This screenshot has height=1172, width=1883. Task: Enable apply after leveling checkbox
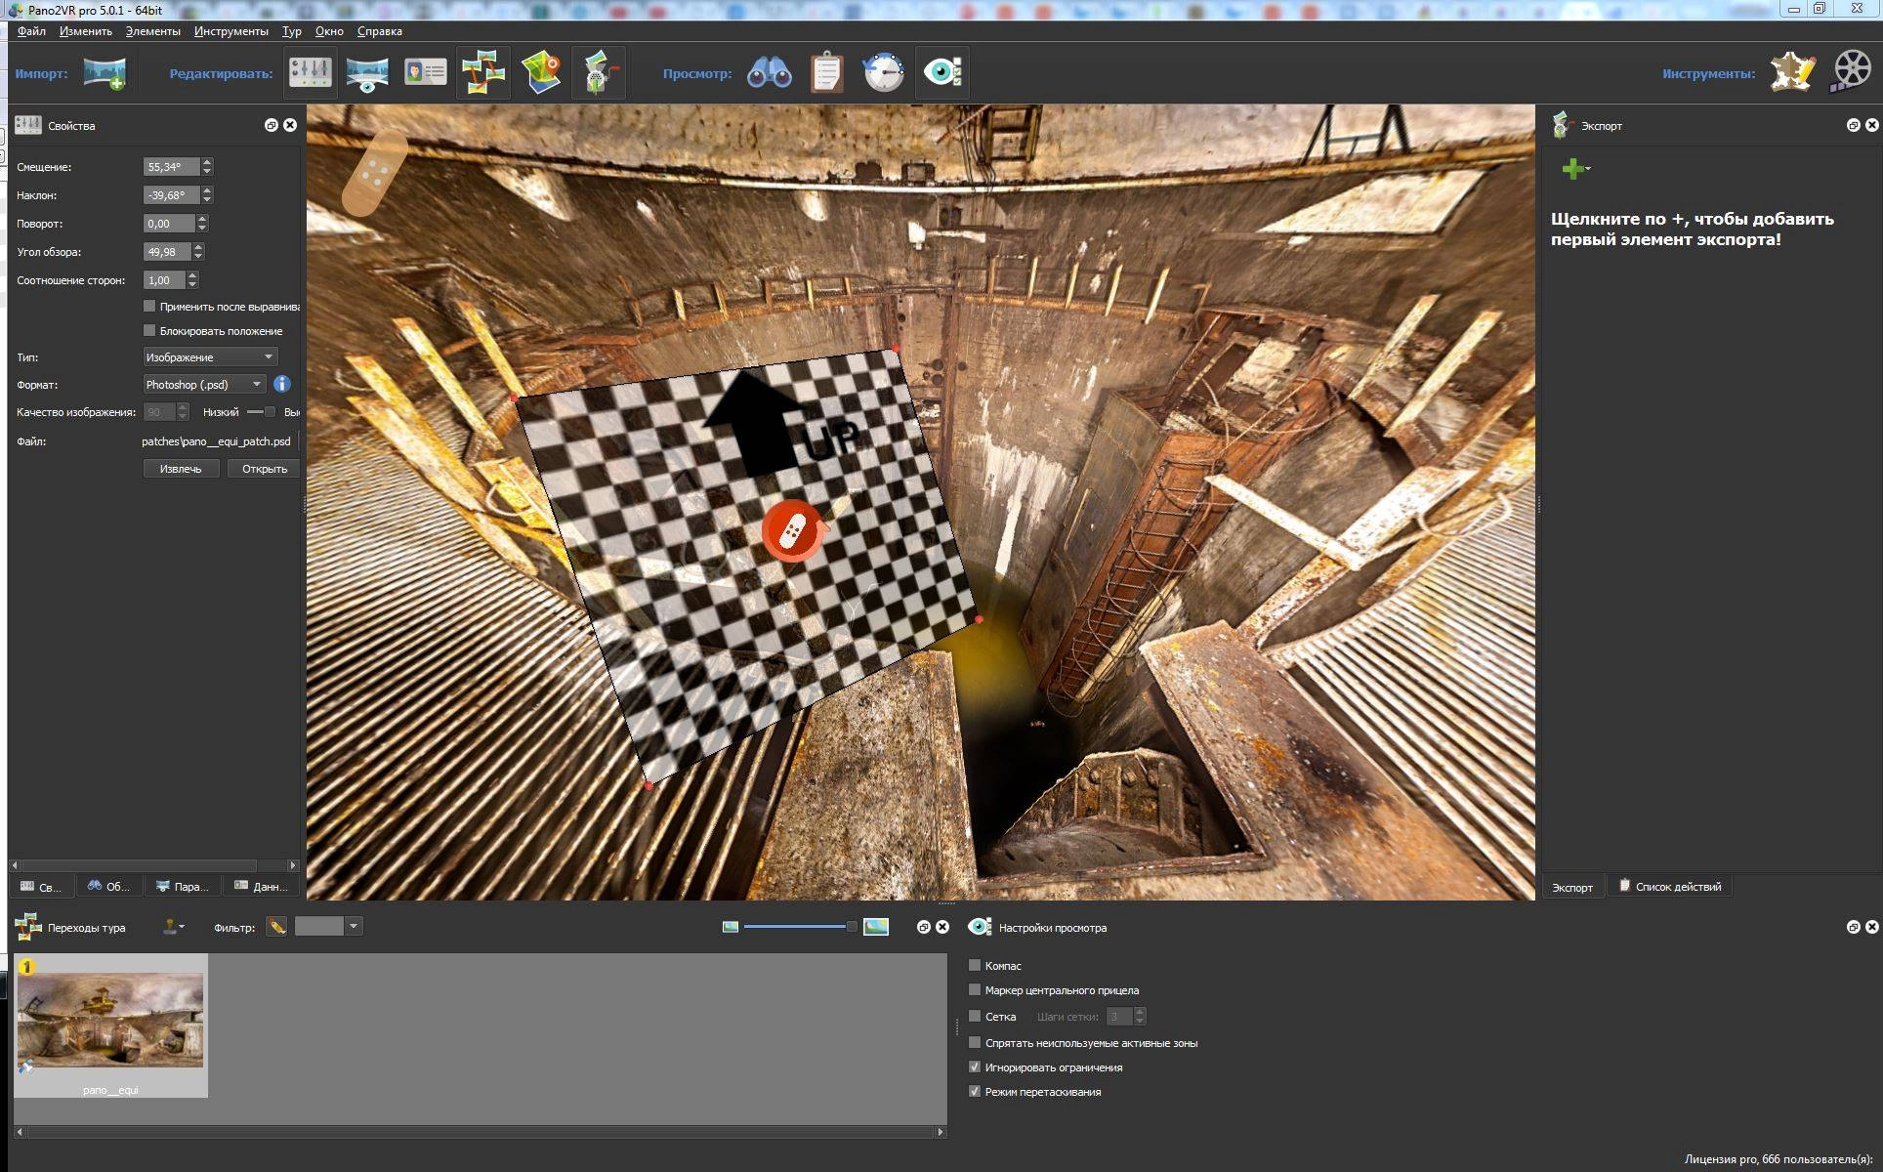[149, 306]
